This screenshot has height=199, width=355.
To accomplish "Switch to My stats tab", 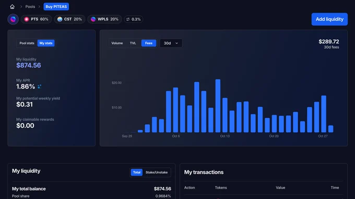I will point(46,43).
